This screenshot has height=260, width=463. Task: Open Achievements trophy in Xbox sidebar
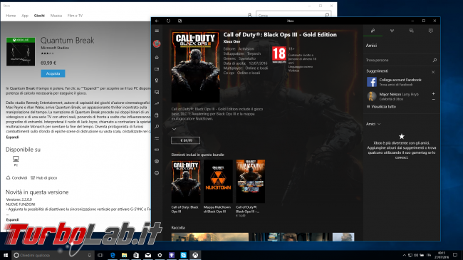(157, 80)
